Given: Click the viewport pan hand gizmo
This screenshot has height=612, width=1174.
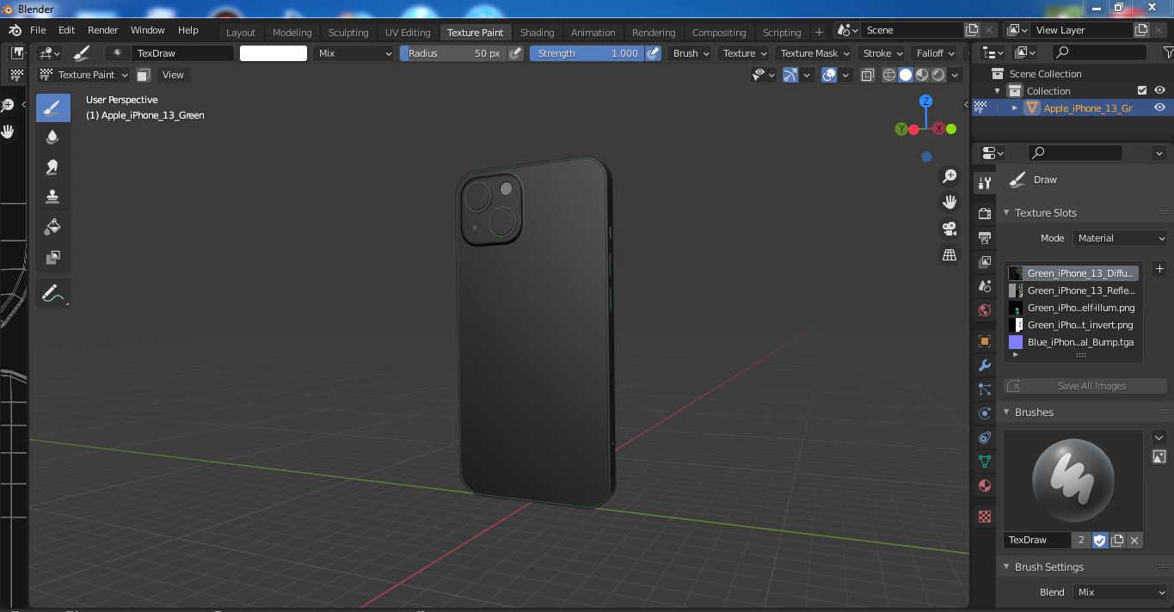Looking at the screenshot, I should (950, 202).
